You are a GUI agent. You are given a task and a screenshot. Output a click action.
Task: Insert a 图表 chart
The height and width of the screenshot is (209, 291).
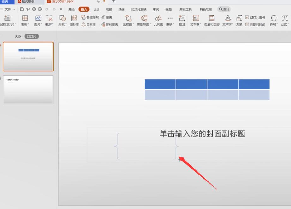(x=106, y=18)
